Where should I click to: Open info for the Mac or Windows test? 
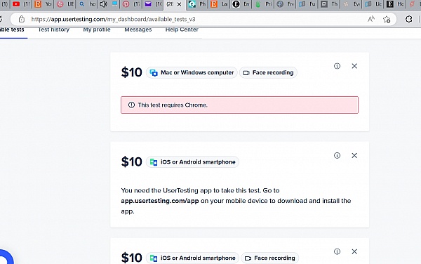337,66
